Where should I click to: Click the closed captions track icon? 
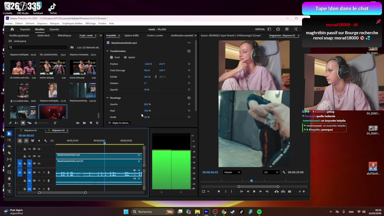[x=52, y=141]
